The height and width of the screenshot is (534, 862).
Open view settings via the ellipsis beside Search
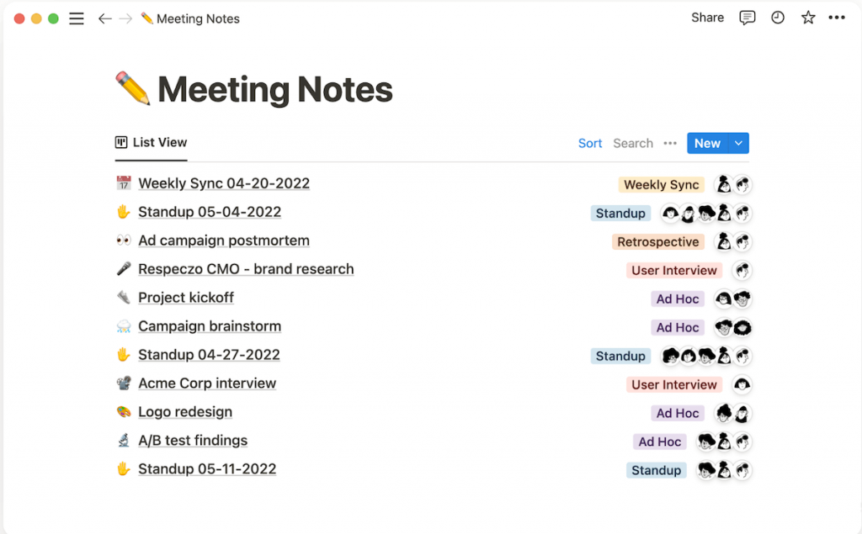pos(670,143)
